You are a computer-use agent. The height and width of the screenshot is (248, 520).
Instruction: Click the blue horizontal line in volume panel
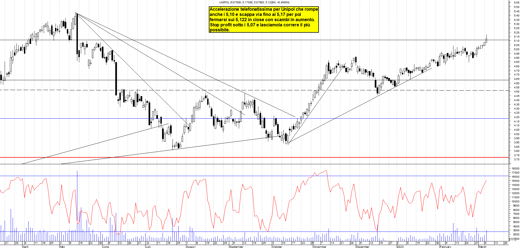254,176
